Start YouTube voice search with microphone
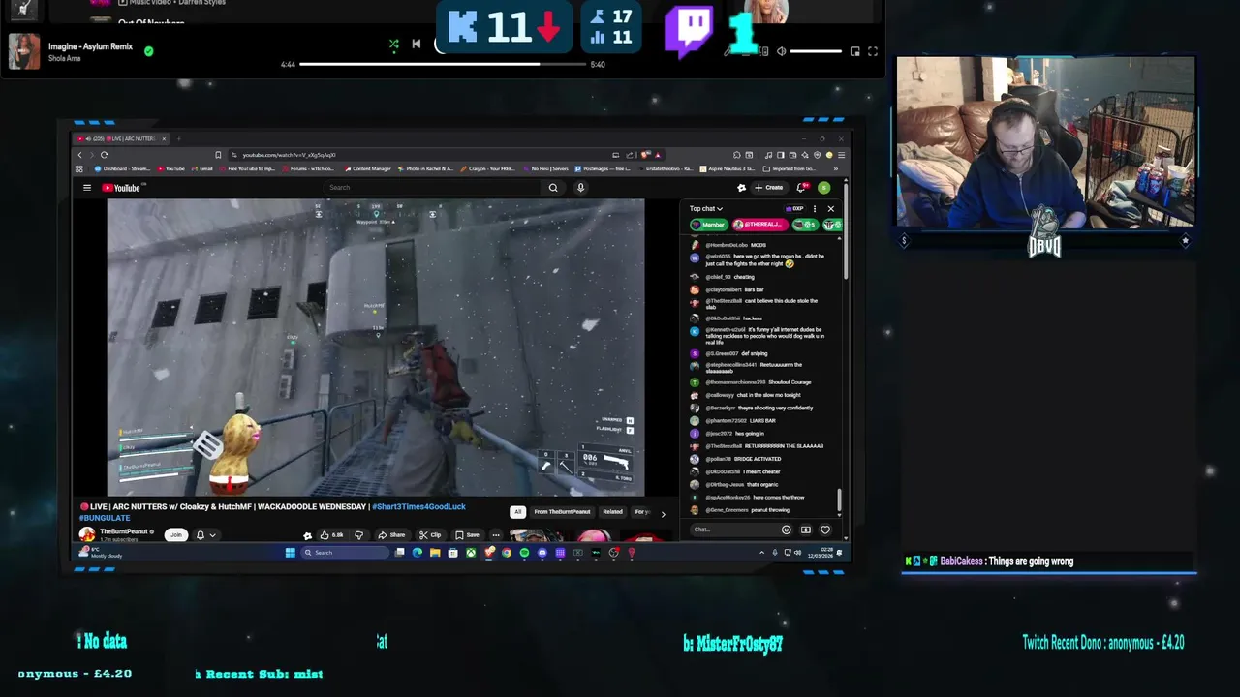 click(x=580, y=188)
